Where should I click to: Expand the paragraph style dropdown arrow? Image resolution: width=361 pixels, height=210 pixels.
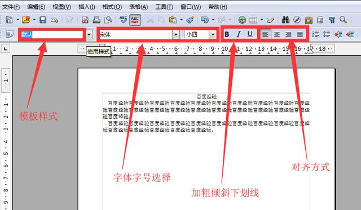tap(89, 35)
